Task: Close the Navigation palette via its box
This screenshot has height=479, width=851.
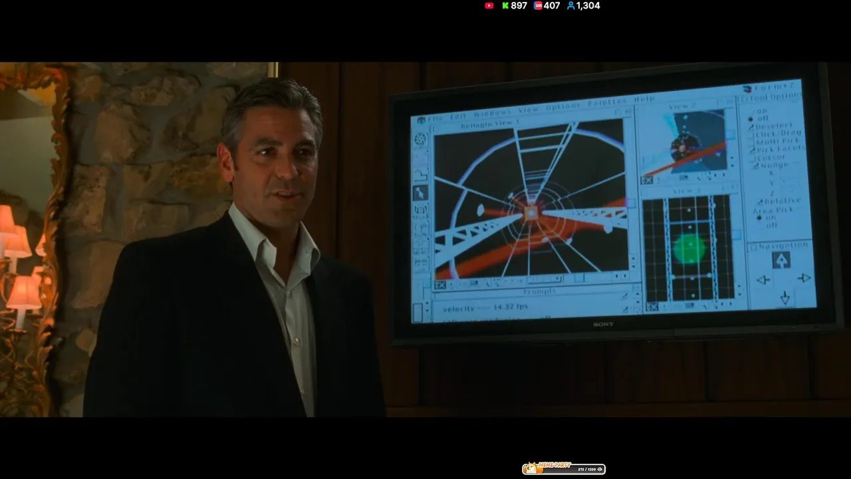Action: pyautogui.click(x=754, y=247)
